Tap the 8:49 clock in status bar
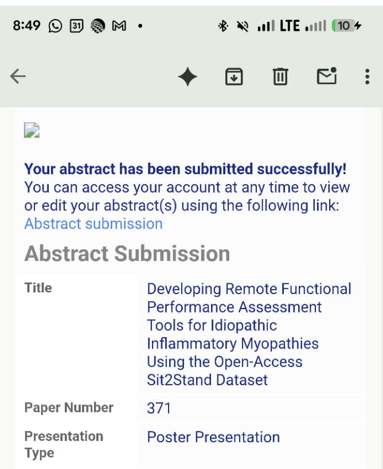The image size is (383, 469). coord(26,26)
